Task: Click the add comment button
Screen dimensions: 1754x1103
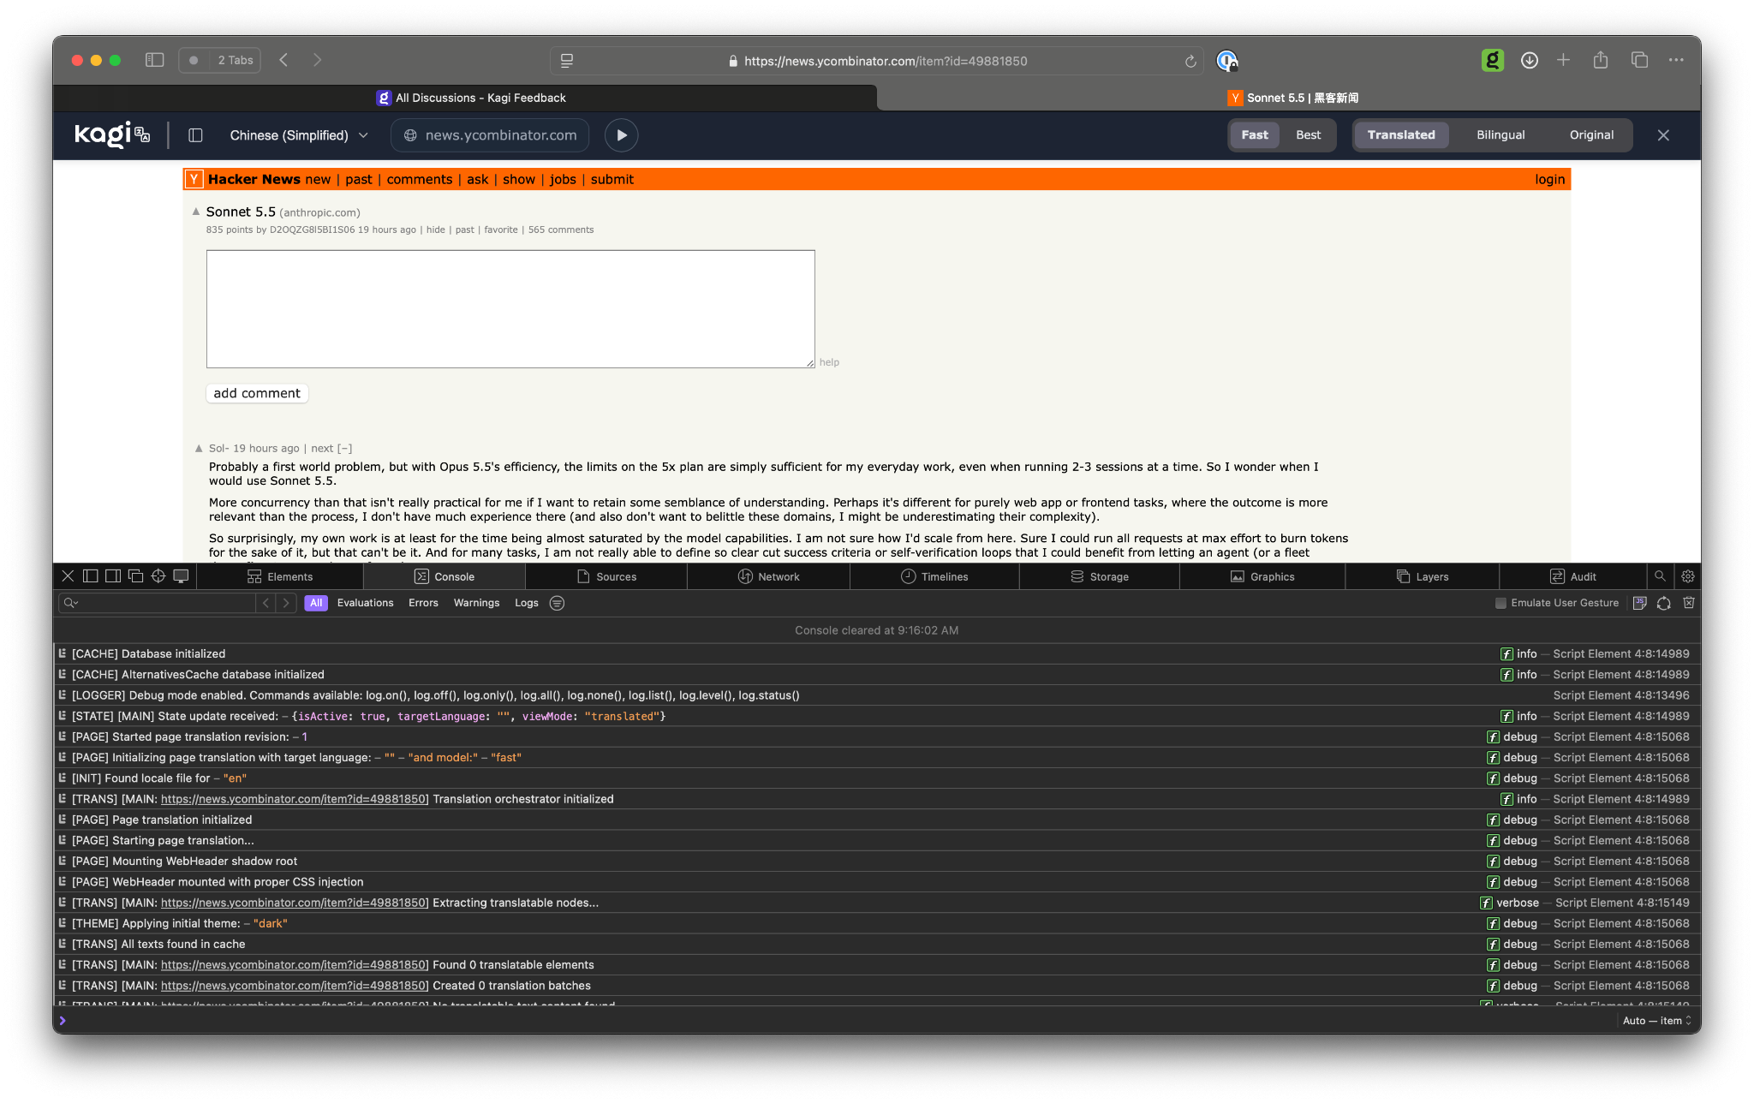Action: (x=257, y=393)
